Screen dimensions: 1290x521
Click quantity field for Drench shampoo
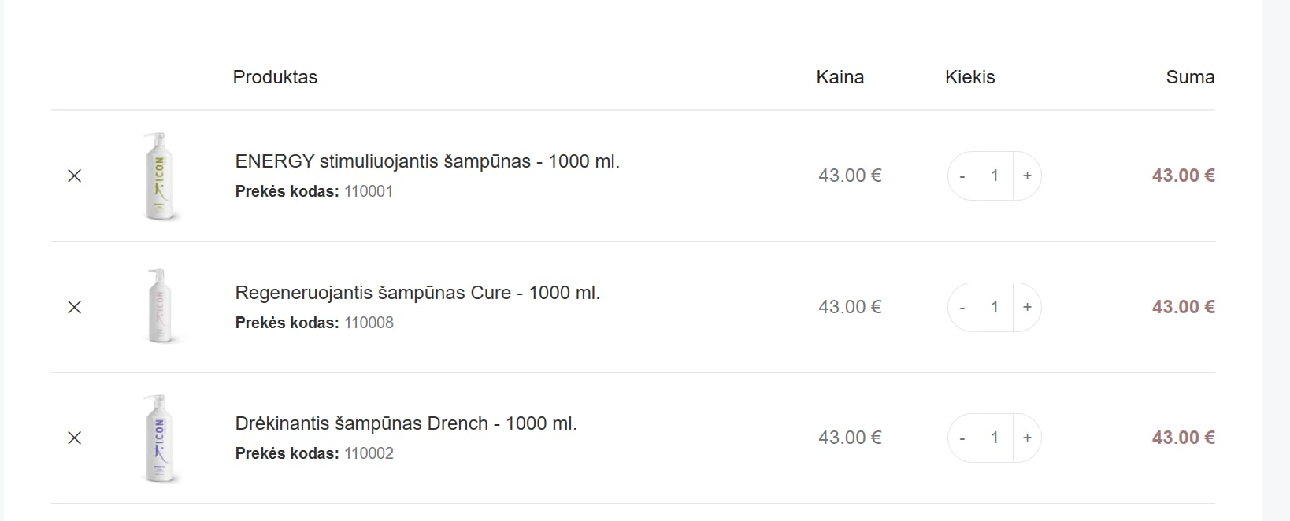[x=995, y=438]
